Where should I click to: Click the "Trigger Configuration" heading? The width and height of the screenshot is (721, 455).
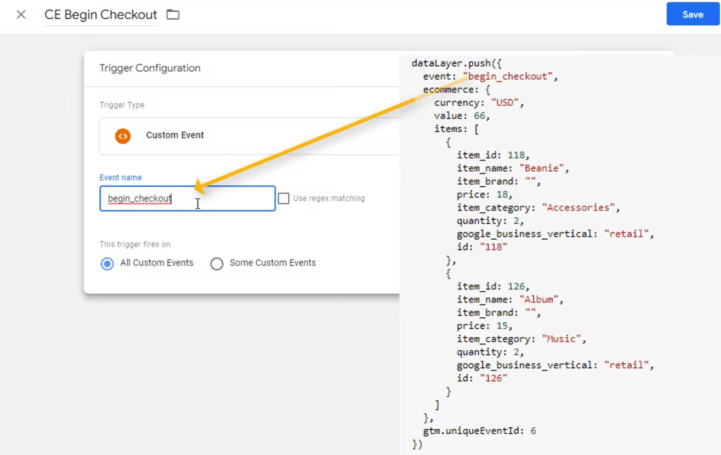tap(150, 68)
